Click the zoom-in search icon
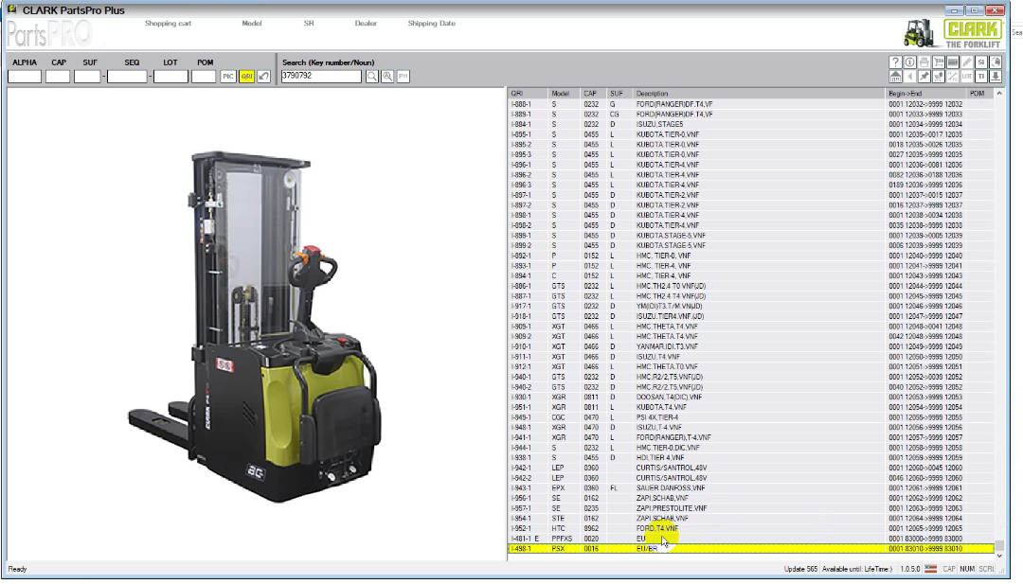Screen dimensions: 1023x584 [387, 76]
